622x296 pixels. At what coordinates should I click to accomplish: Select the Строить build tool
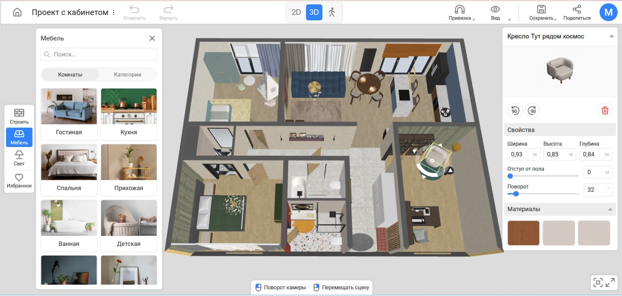(x=19, y=116)
